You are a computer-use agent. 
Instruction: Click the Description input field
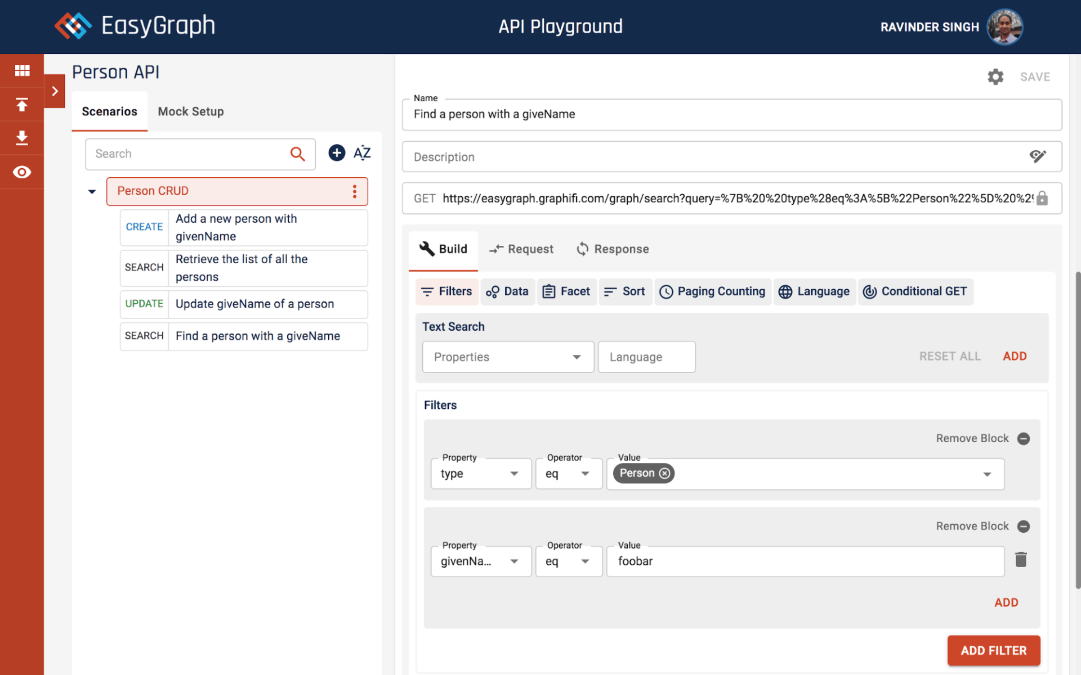(715, 157)
